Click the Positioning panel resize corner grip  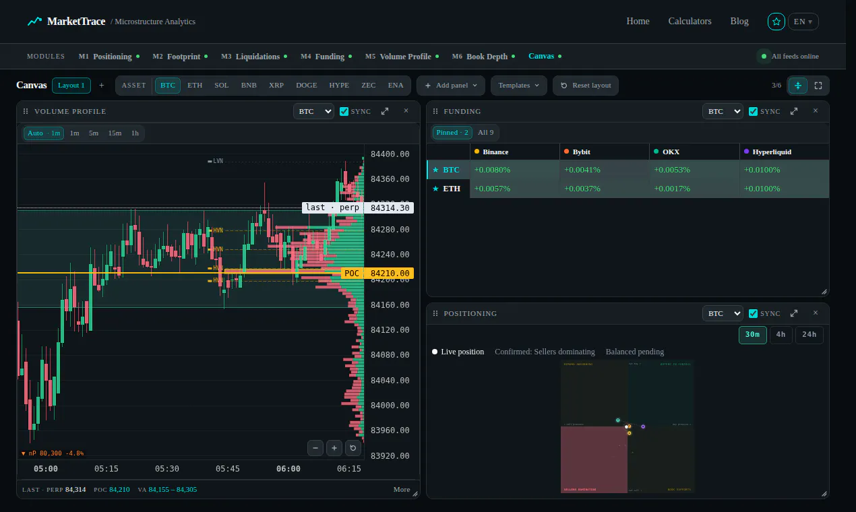[824, 494]
